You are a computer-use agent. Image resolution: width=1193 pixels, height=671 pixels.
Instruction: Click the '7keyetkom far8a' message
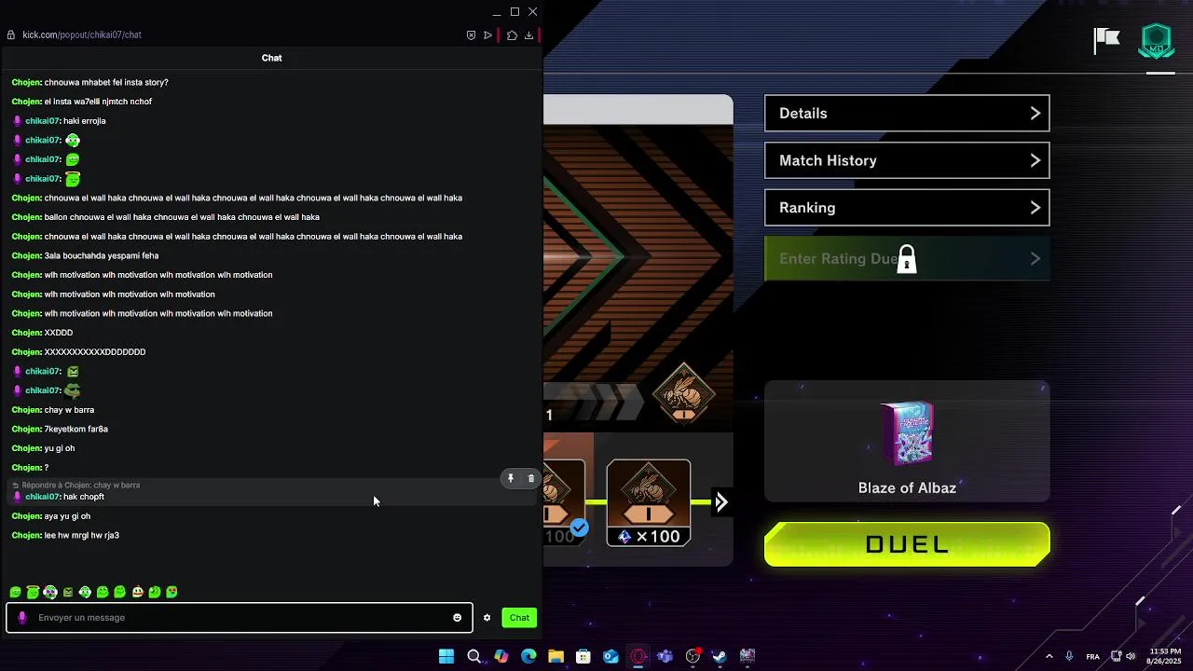click(76, 429)
